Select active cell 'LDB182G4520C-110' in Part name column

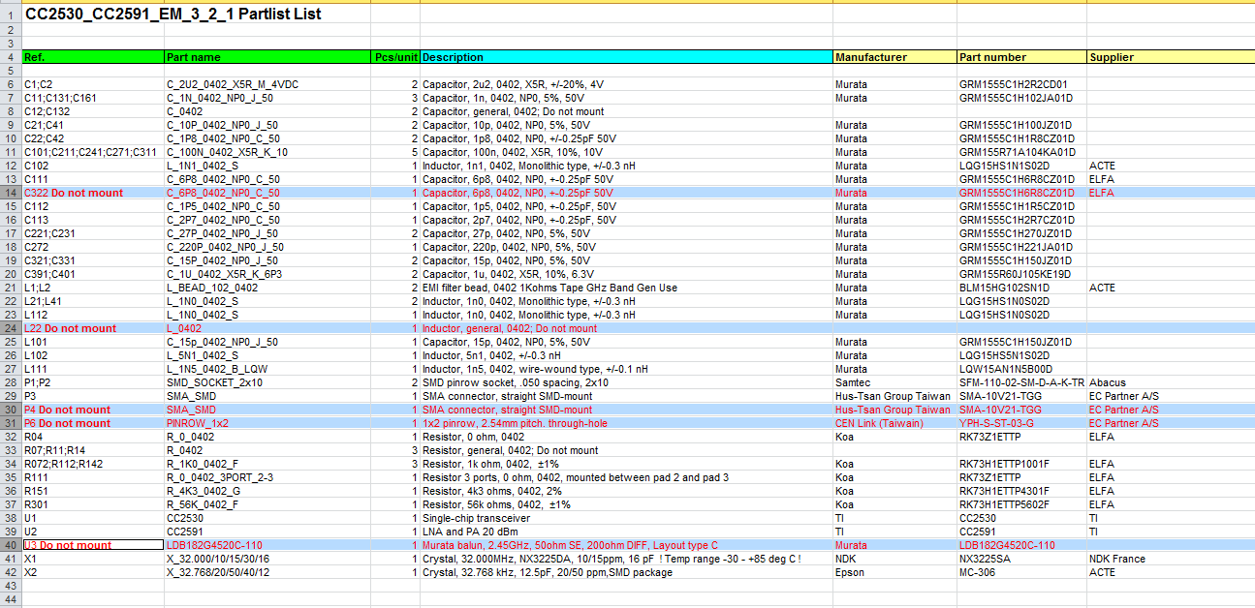[x=267, y=545]
